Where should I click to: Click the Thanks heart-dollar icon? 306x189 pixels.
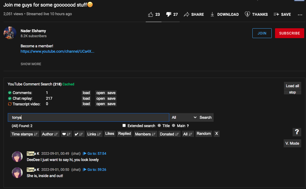(247, 14)
